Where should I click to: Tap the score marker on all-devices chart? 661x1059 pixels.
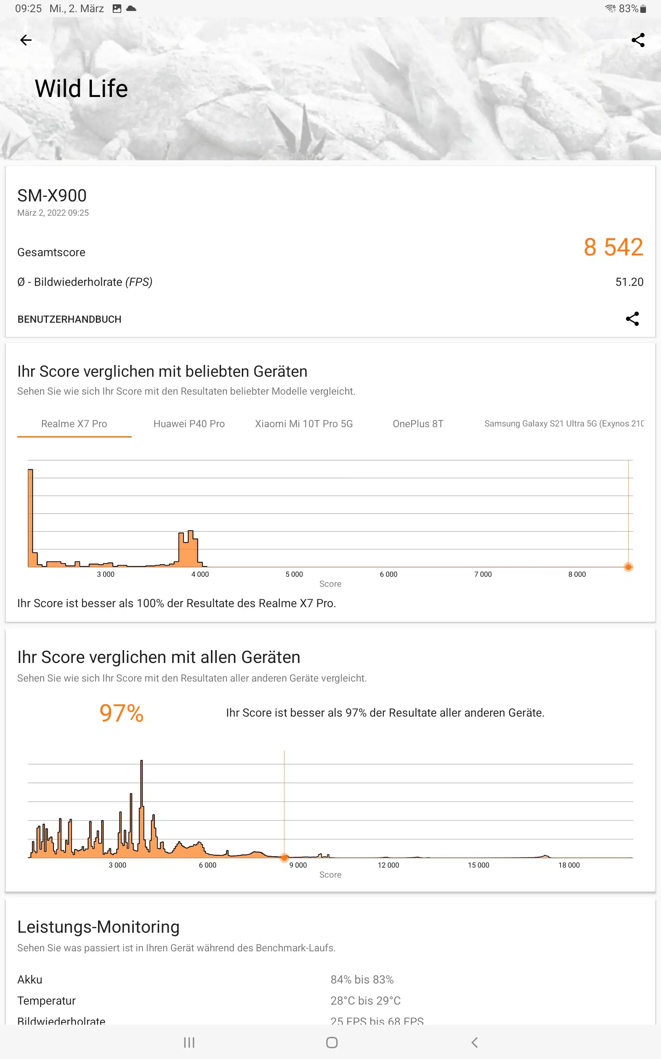pos(284,858)
